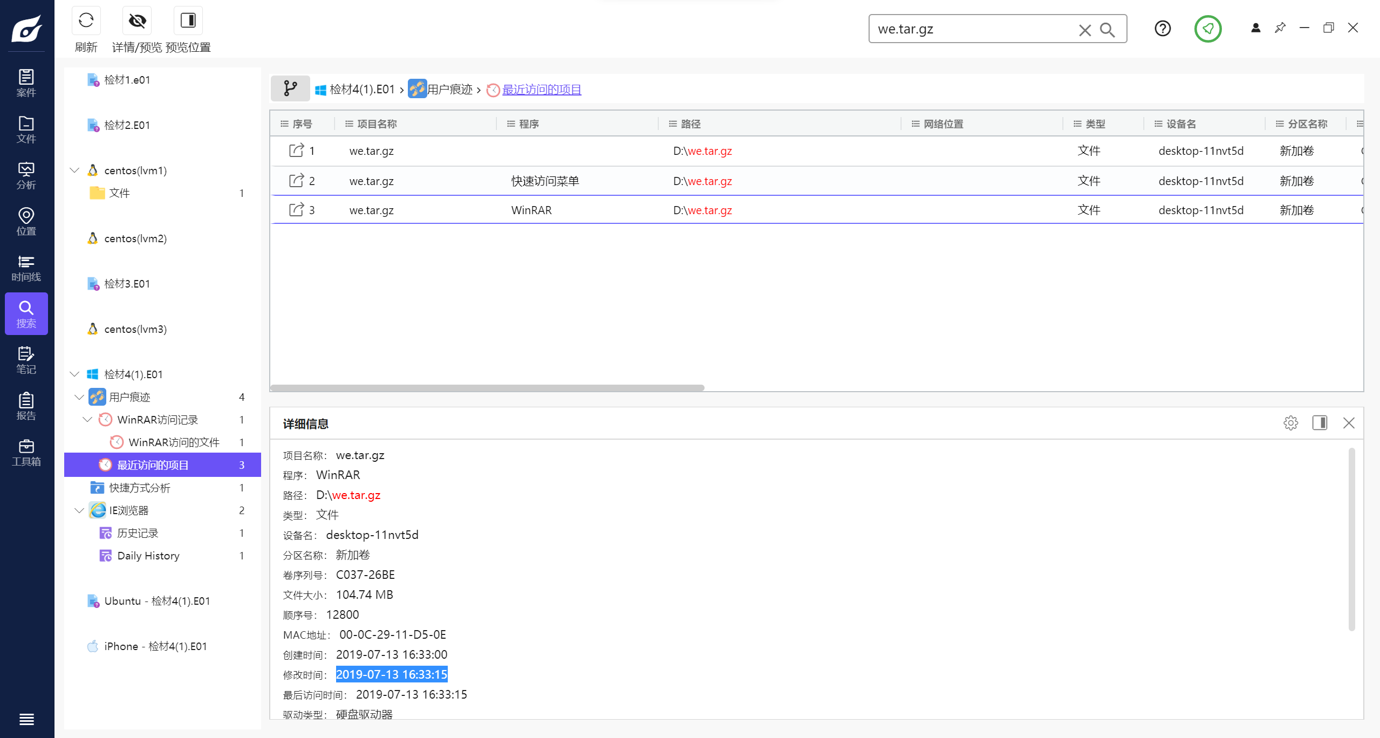Open 程序 column header menu
Image resolution: width=1380 pixels, height=738 pixels.
[511, 124]
